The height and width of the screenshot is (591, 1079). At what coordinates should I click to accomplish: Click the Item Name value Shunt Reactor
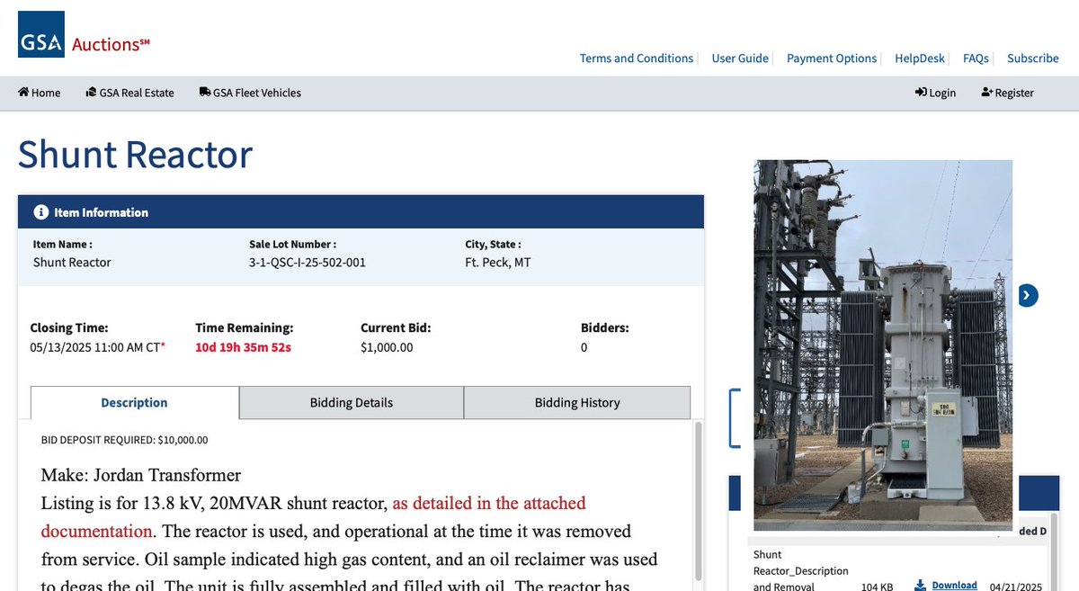click(x=72, y=263)
